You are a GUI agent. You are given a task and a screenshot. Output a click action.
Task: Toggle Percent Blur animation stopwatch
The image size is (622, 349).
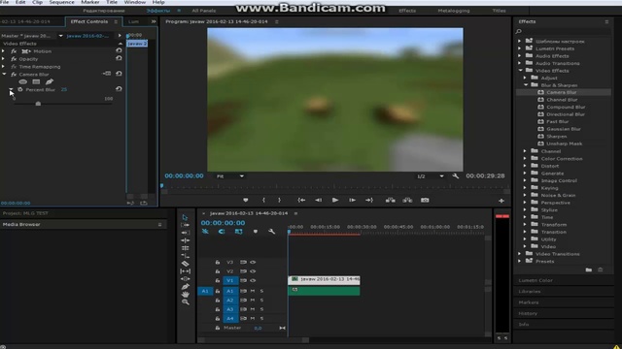pyautogui.click(x=20, y=89)
